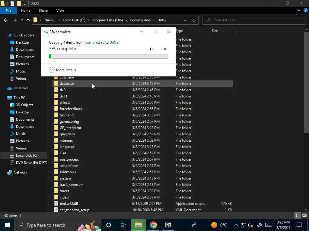Click the file list vertical scrollbar
The width and height of the screenshot is (309, 231).
(x=306, y=82)
